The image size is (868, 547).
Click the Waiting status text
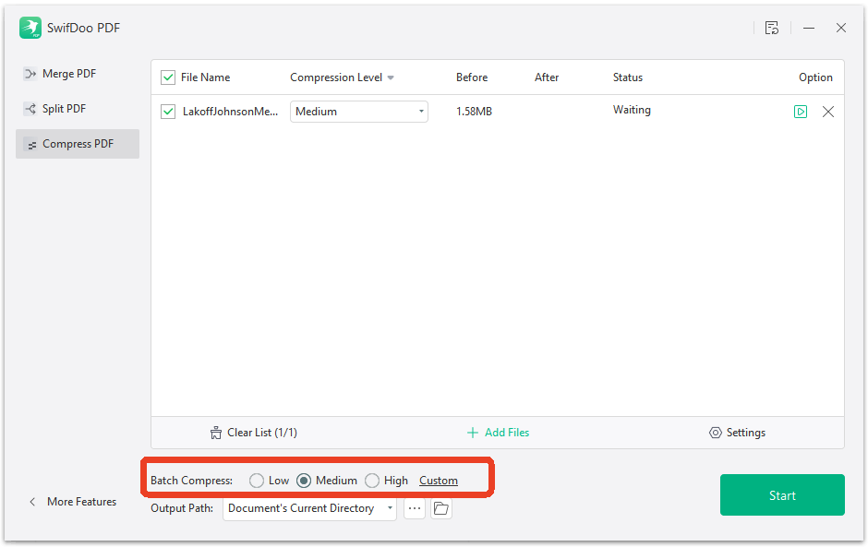pos(632,110)
